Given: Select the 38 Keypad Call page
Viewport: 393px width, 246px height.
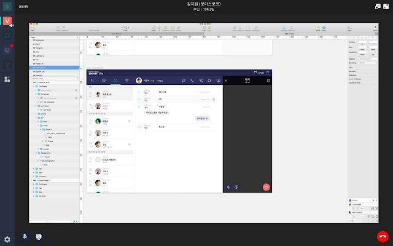Looking at the screenshot, I should point(55,71).
